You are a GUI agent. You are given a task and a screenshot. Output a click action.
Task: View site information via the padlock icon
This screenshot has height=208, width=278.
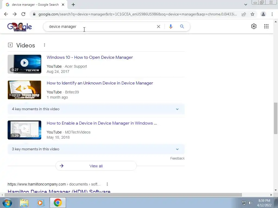point(34,14)
